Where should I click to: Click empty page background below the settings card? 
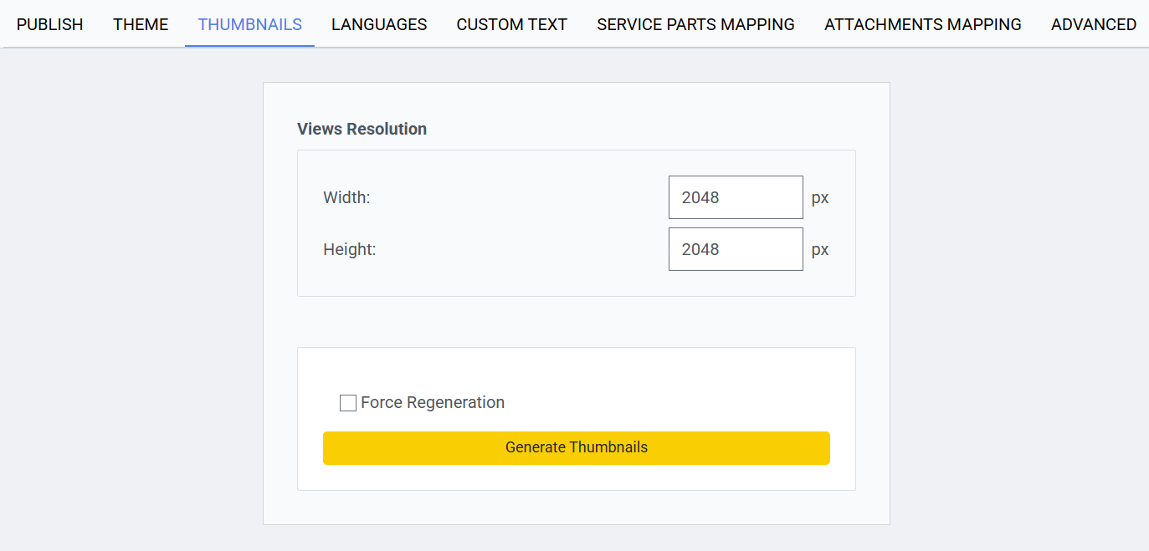pos(576,538)
